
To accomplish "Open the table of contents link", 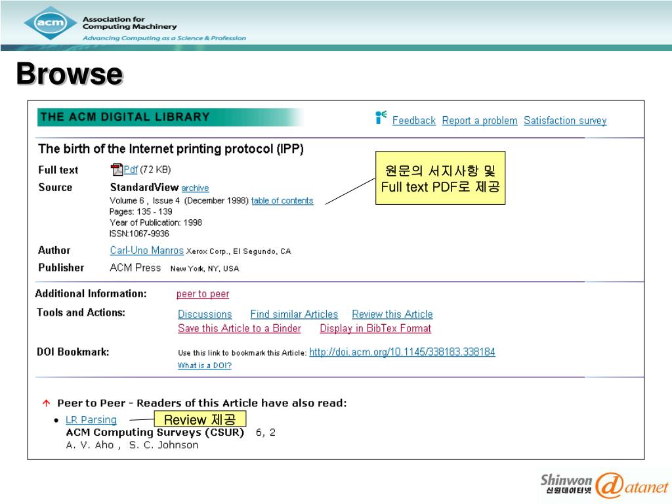I will coord(282,201).
